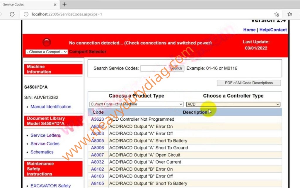Open a new browser tab

pos(64,4)
